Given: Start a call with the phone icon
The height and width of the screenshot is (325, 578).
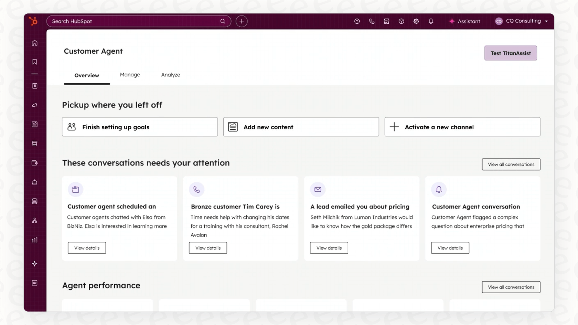Looking at the screenshot, I should pos(372,21).
